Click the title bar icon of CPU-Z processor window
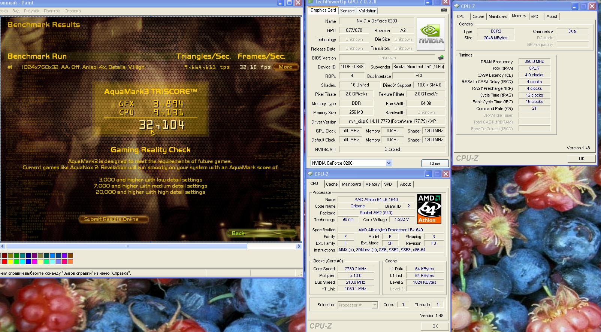Image resolution: width=601 pixels, height=332 pixels. click(310, 174)
